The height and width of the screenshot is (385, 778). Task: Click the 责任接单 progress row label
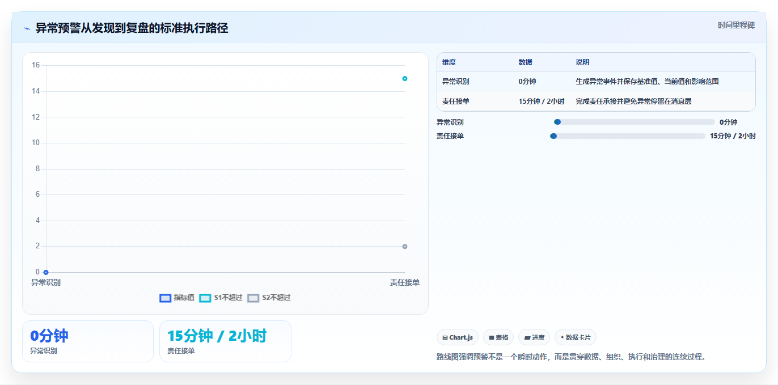click(450, 136)
